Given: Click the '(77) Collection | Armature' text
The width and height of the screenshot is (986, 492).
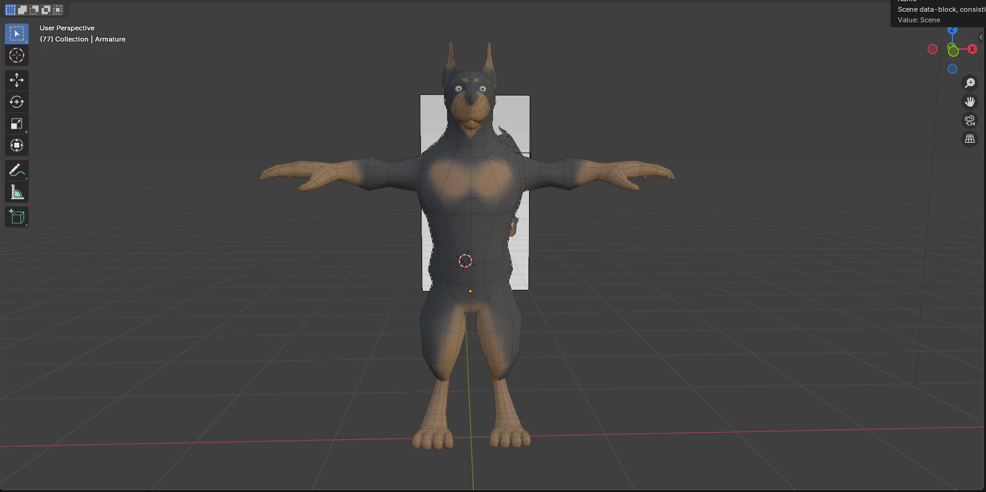Looking at the screenshot, I should (x=83, y=39).
